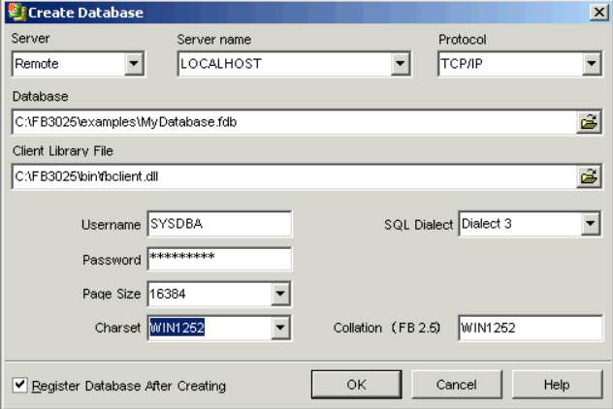Open the Protocol dropdown showing TCP/IP
Image resolution: width=613 pixels, height=409 pixels.
[x=591, y=65]
